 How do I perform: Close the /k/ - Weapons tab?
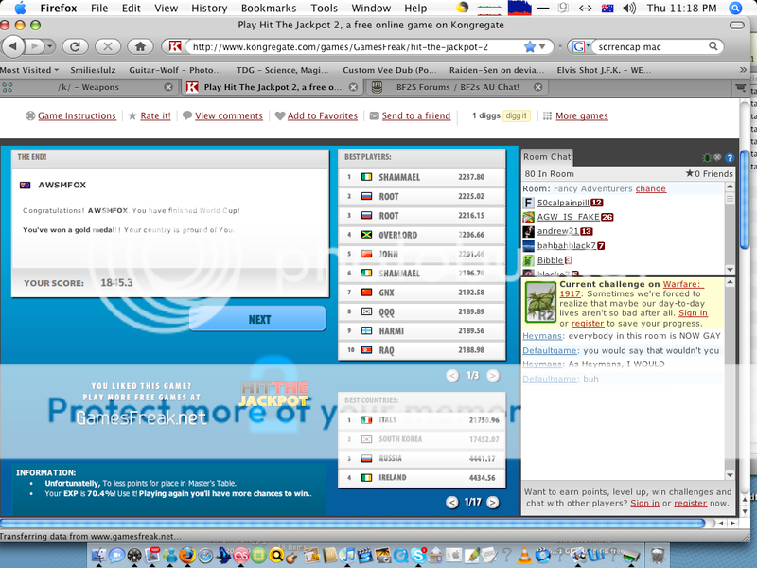tap(168, 87)
